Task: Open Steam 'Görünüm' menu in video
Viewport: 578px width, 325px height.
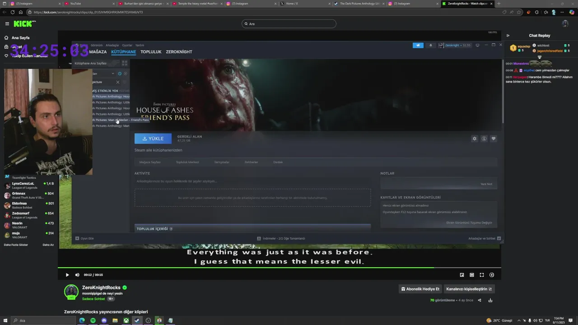Action: [x=97, y=45]
